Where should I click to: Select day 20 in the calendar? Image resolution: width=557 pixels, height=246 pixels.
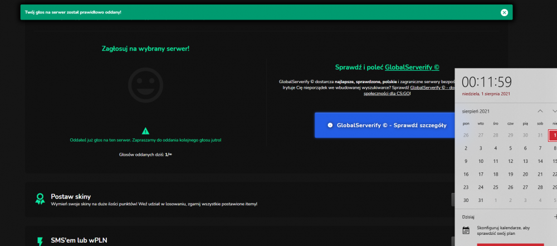525,175
